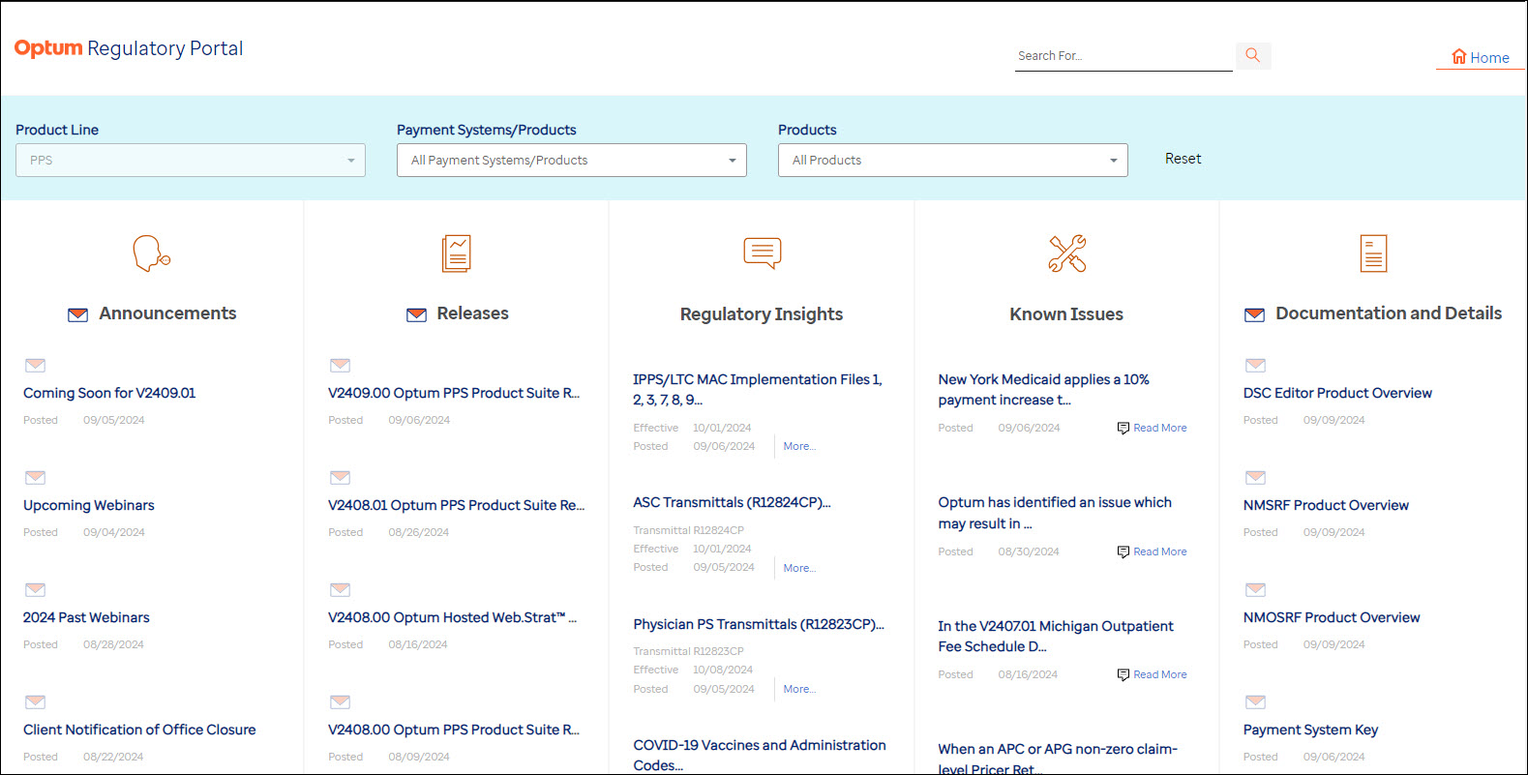Viewport: 1528px width, 775px height.
Task: Open the Product Line PPS dropdown
Action: (x=191, y=161)
